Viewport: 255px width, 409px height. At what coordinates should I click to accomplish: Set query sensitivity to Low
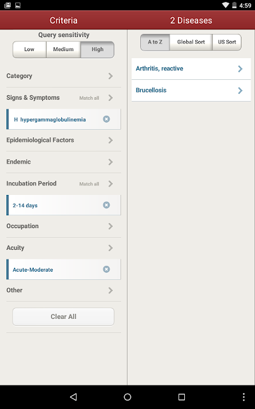point(29,49)
